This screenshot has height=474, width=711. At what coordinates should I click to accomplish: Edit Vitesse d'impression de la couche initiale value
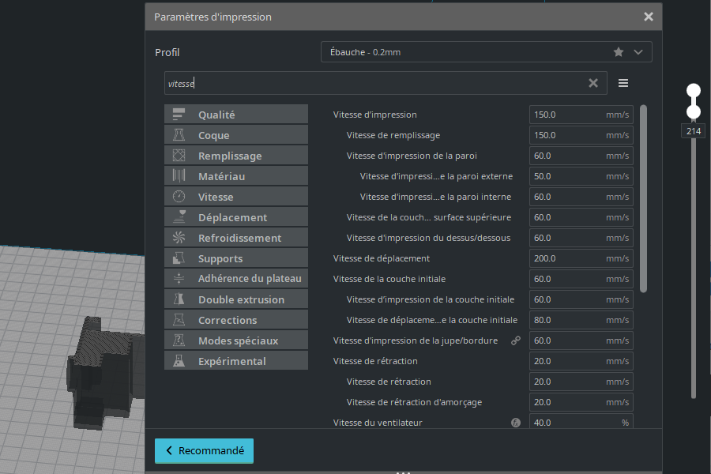(x=581, y=299)
